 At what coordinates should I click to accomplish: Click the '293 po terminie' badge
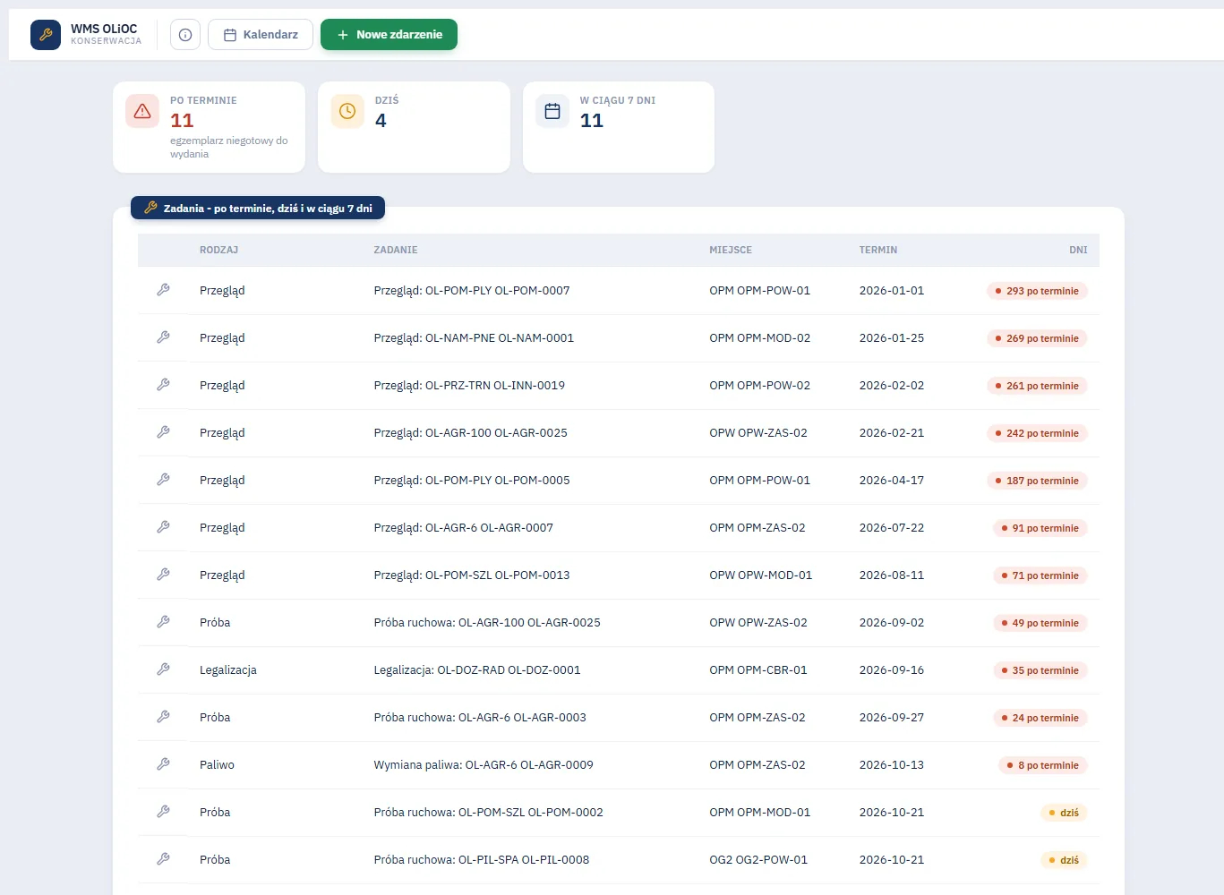1037,291
